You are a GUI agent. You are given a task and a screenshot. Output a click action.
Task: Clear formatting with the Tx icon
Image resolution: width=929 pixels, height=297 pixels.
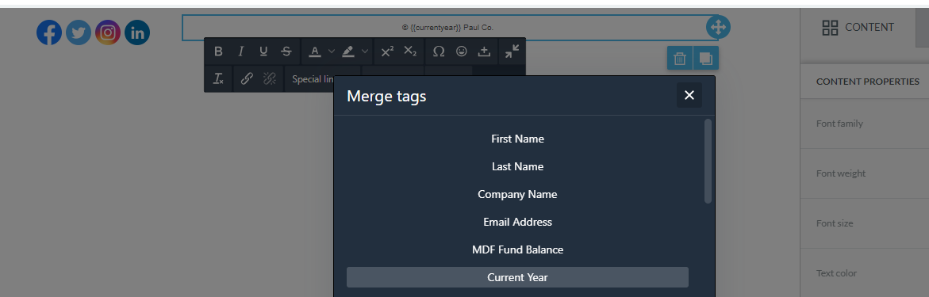pos(218,78)
